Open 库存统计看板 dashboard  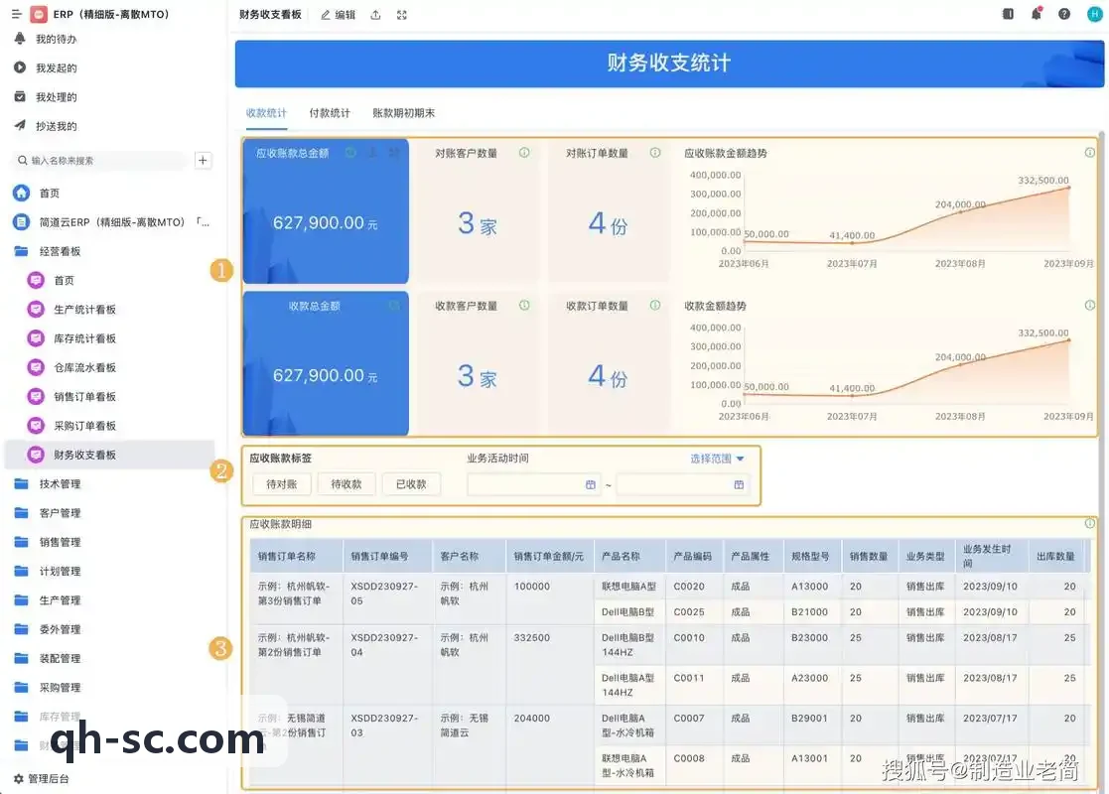coord(84,338)
